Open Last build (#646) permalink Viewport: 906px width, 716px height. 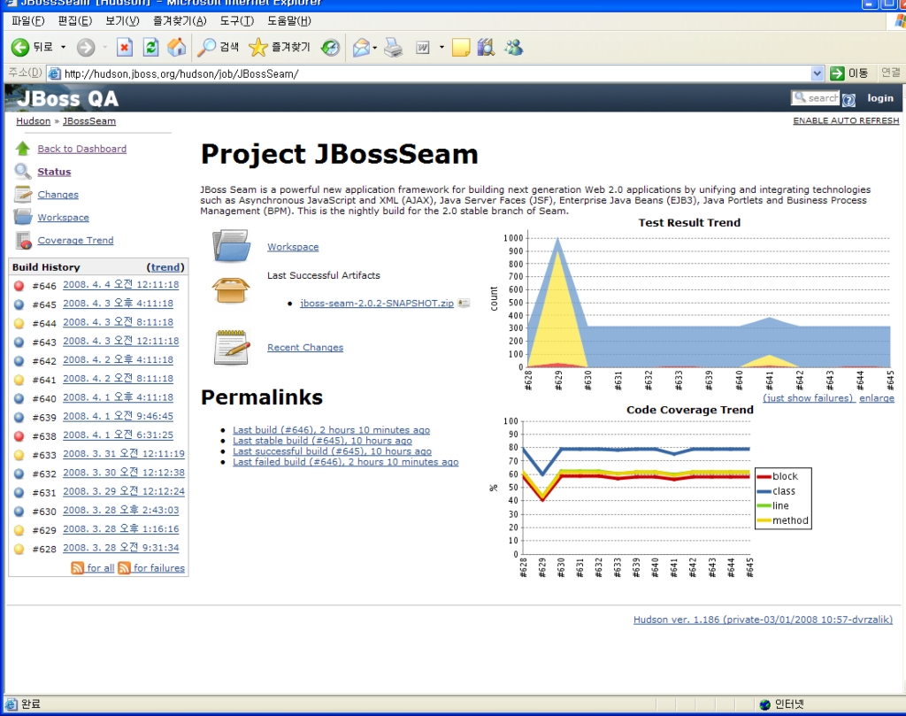pos(331,430)
